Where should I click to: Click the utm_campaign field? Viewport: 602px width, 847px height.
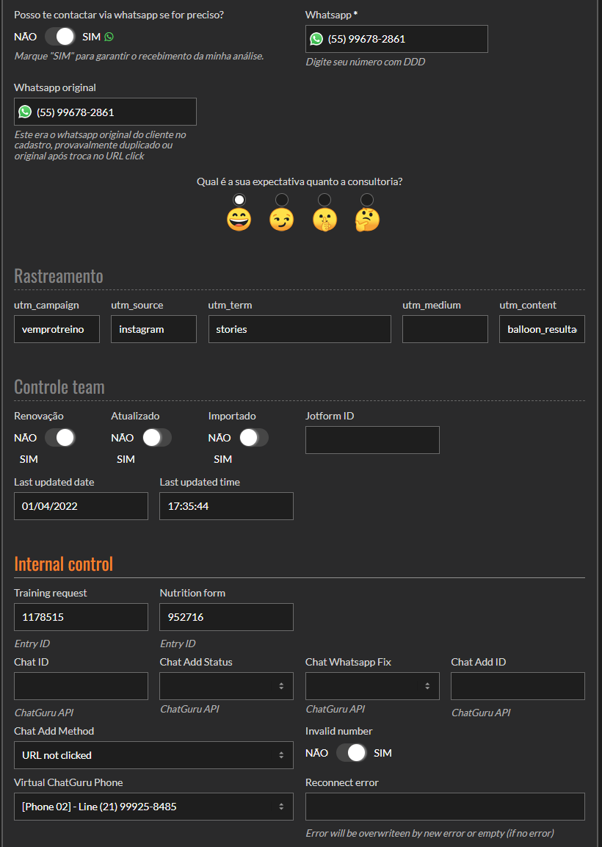click(x=57, y=329)
